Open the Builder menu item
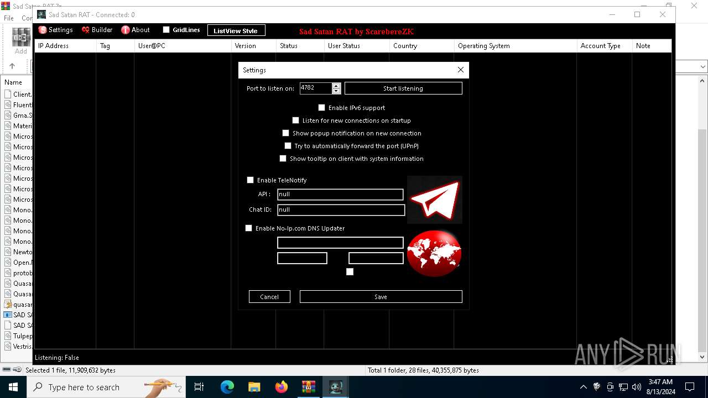708x398 pixels. click(97, 30)
